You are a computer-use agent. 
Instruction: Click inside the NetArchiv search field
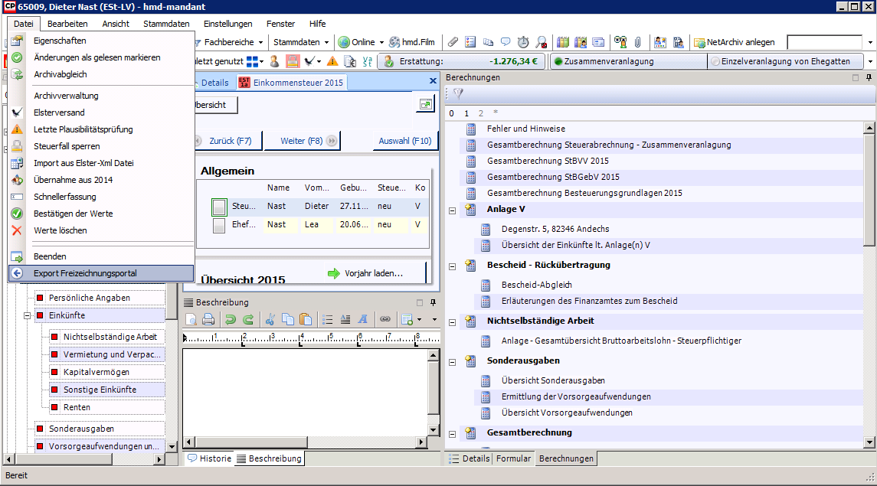(824, 42)
